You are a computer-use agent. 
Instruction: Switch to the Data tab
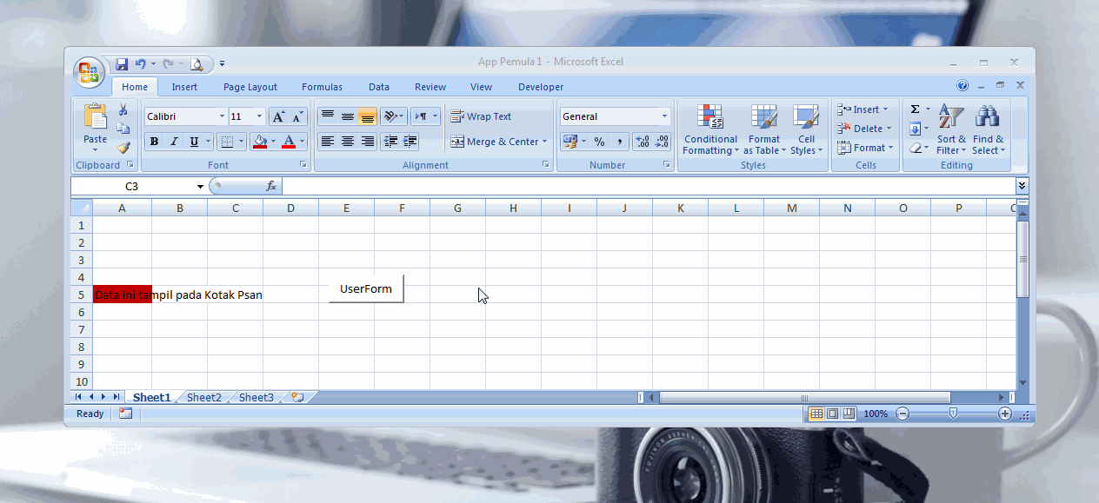click(x=379, y=87)
